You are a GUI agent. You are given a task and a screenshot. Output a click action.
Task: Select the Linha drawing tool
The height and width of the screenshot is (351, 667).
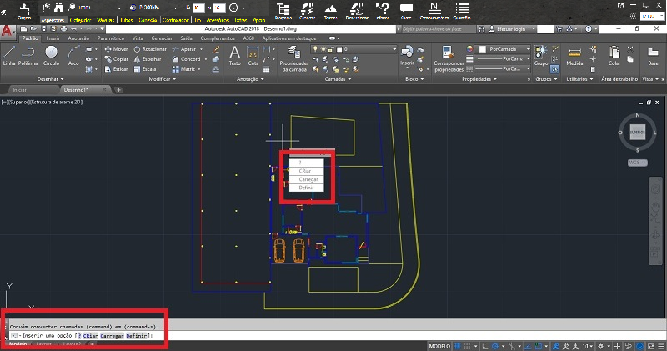pyautogui.click(x=9, y=55)
